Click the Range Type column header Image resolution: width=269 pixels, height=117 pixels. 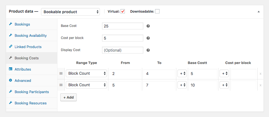coord(86,63)
